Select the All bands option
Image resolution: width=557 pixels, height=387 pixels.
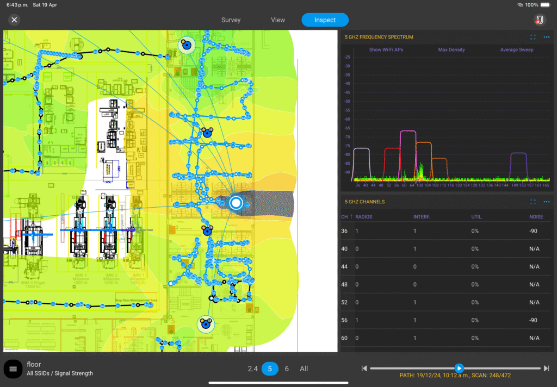(x=304, y=369)
